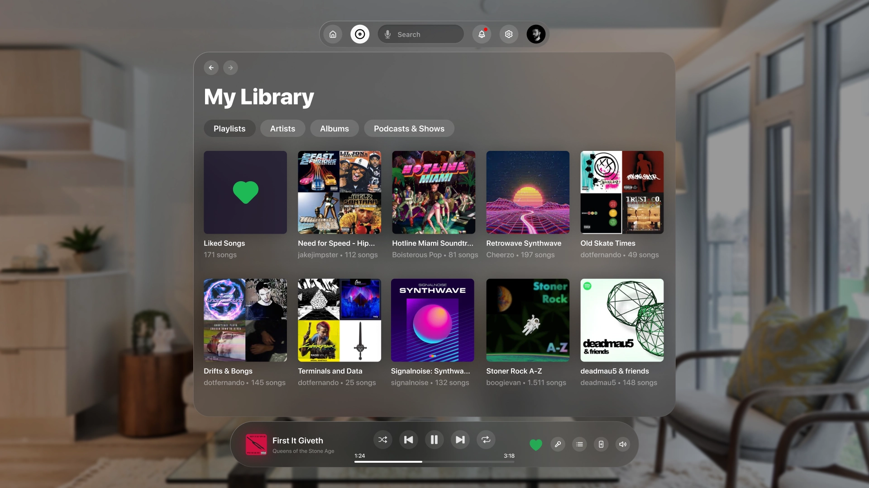Click "Boisterous Pop • 81 songs" subtitle
The width and height of the screenshot is (869, 488).
pos(435,255)
